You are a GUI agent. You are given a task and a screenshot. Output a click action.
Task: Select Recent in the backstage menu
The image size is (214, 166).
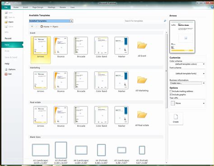click(x=8, y=38)
